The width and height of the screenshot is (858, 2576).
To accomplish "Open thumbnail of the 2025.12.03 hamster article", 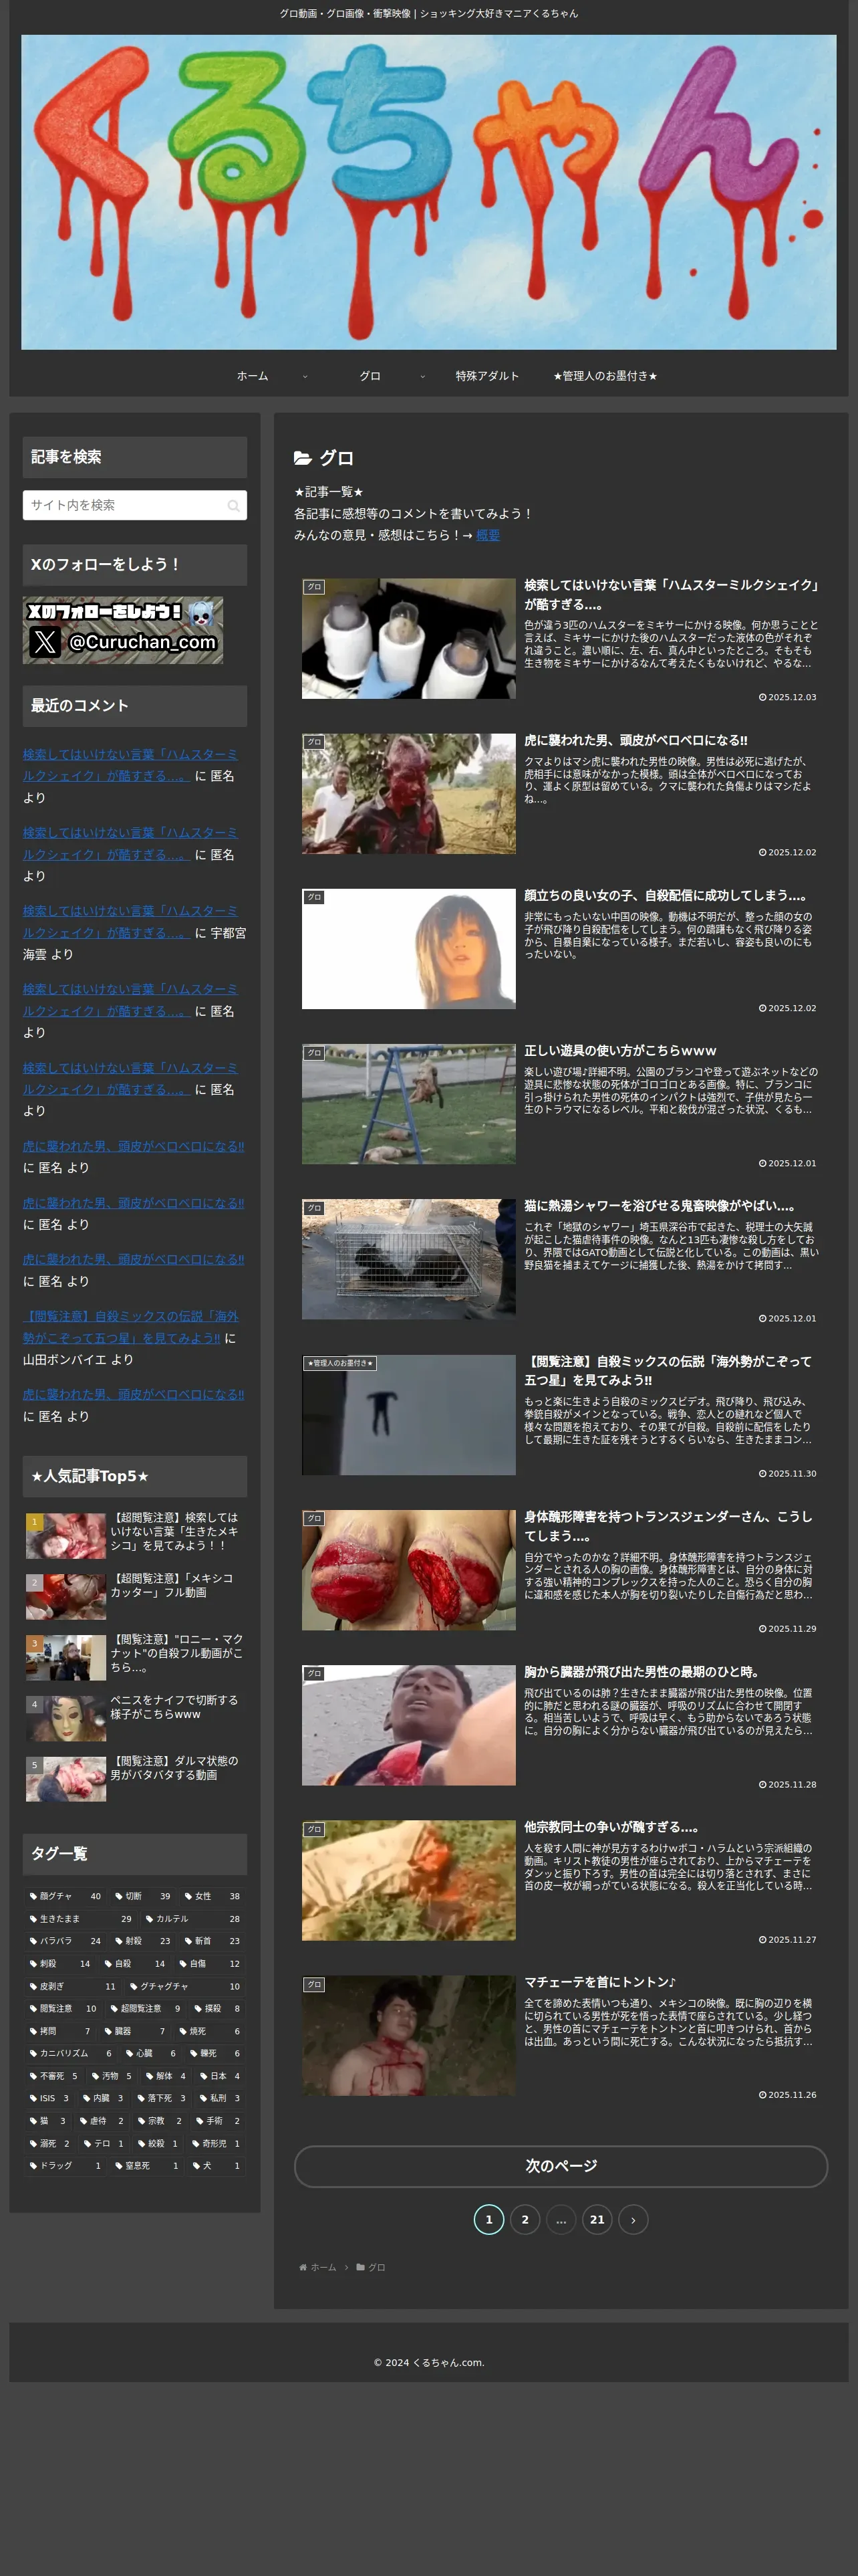I will click(x=408, y=638).
